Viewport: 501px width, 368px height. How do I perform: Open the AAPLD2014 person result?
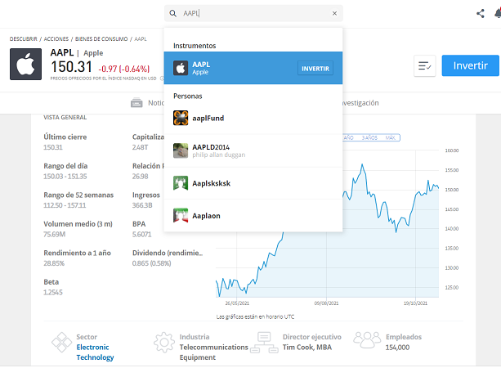(253, 150)
